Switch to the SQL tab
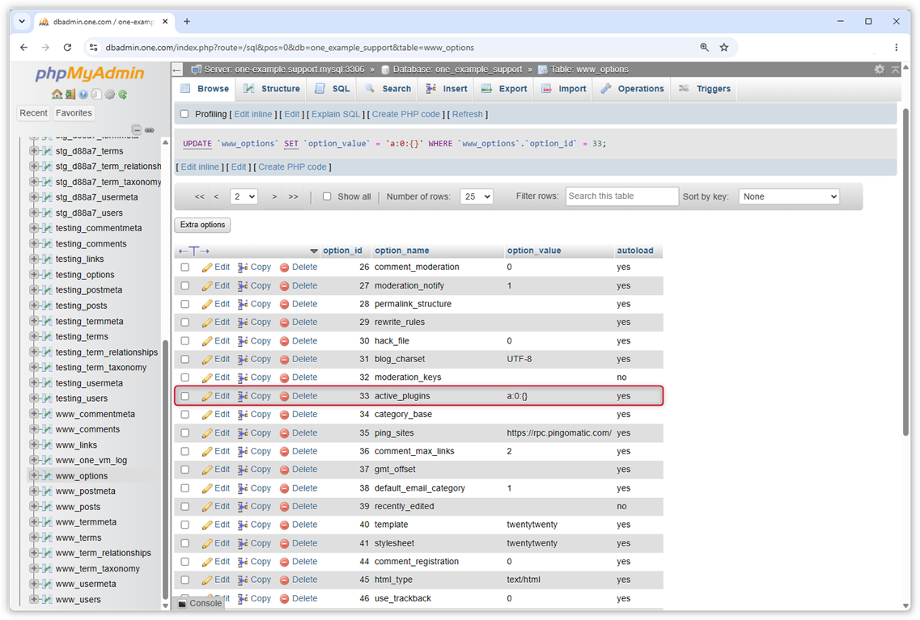The height and width of the screenshot is (620, 920). pos(333,88)
